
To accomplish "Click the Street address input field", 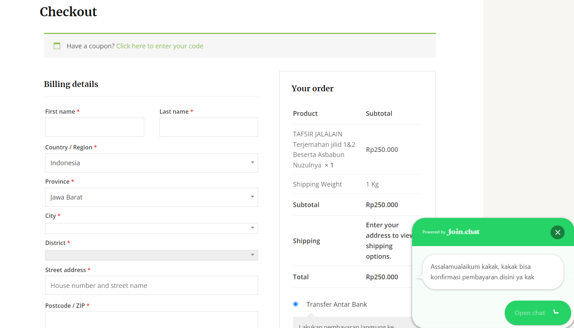I will tap(151, 285).
